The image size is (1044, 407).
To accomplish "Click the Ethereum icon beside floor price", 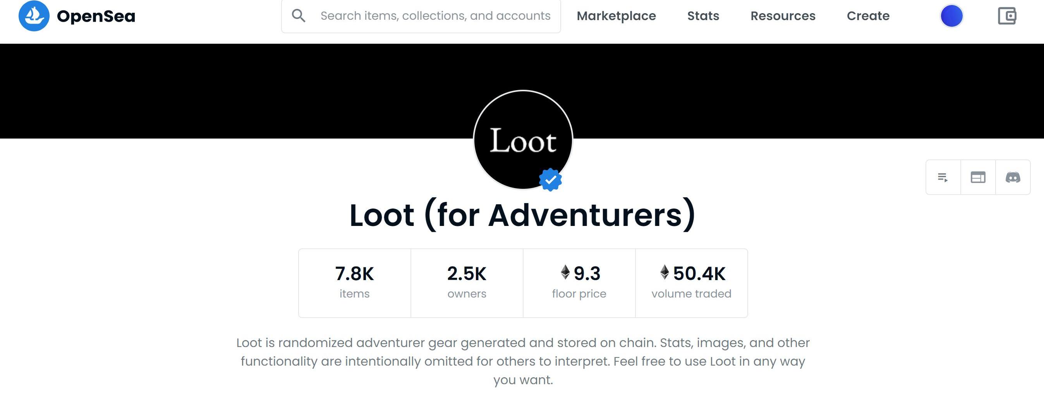I will pyautogui.click(x=565, y=272).
